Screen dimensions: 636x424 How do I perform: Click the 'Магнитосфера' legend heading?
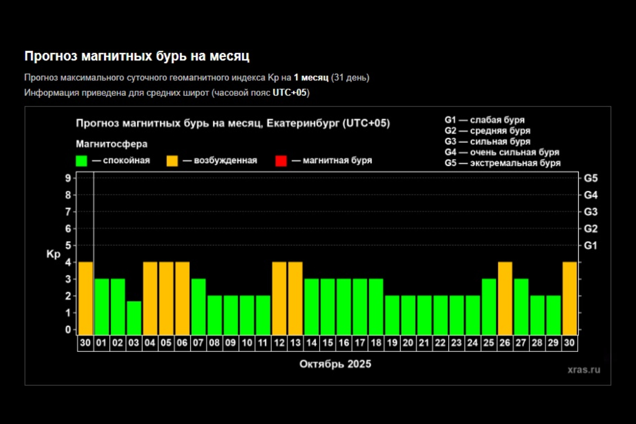[x=111, y=144]
